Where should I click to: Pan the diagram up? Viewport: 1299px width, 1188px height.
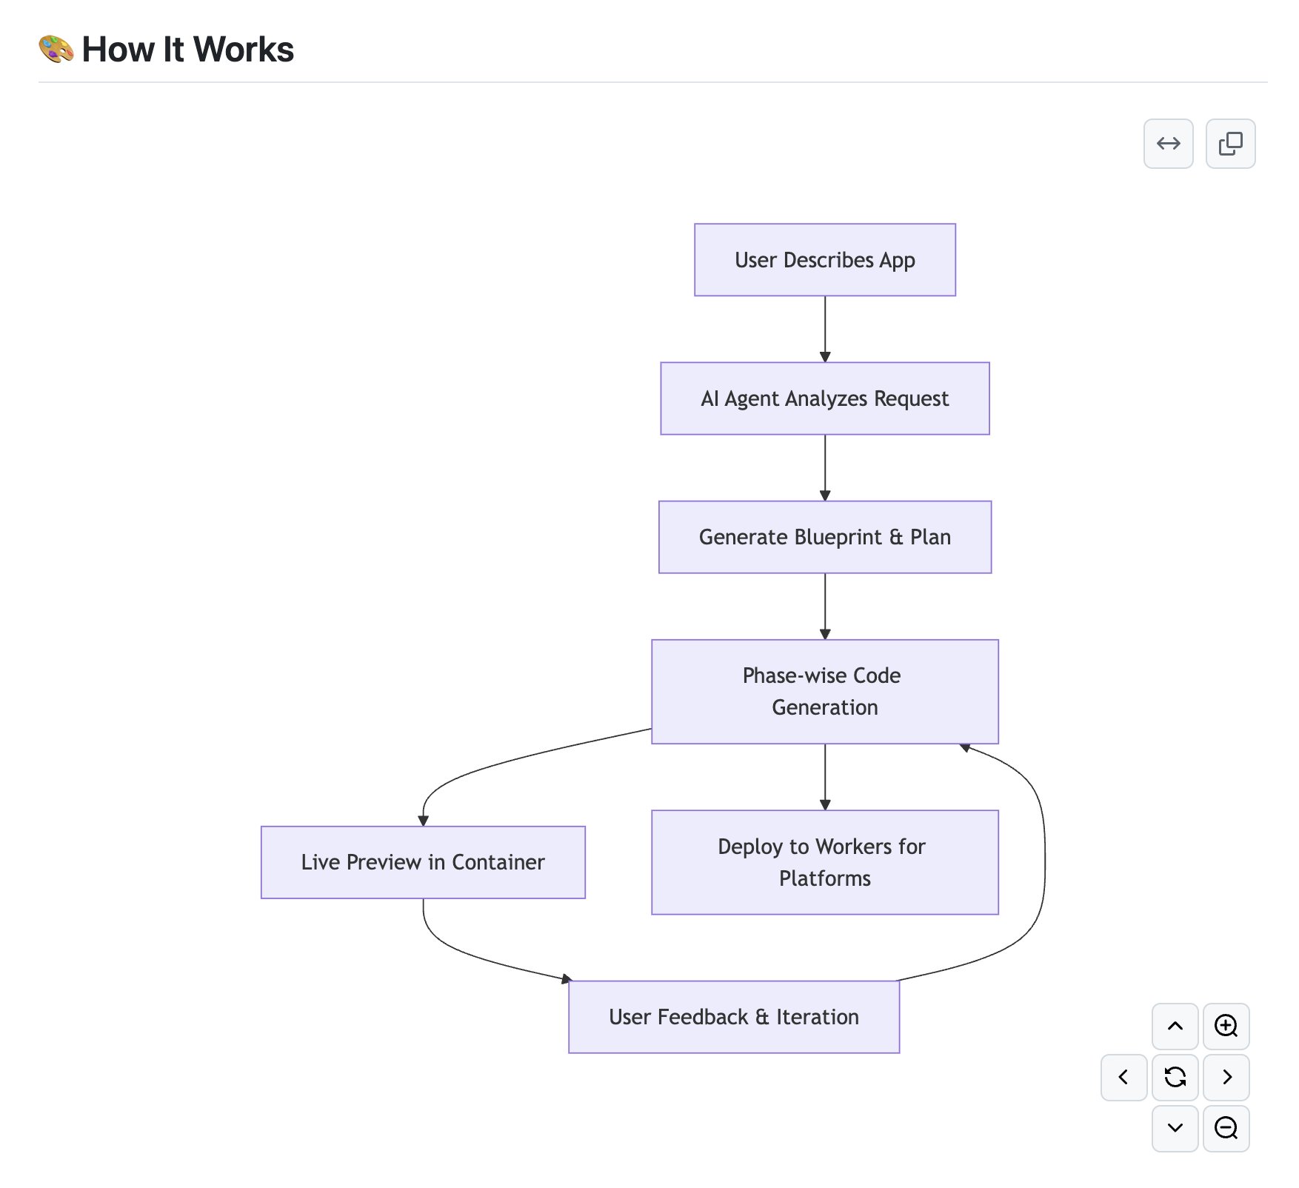1175,1026
